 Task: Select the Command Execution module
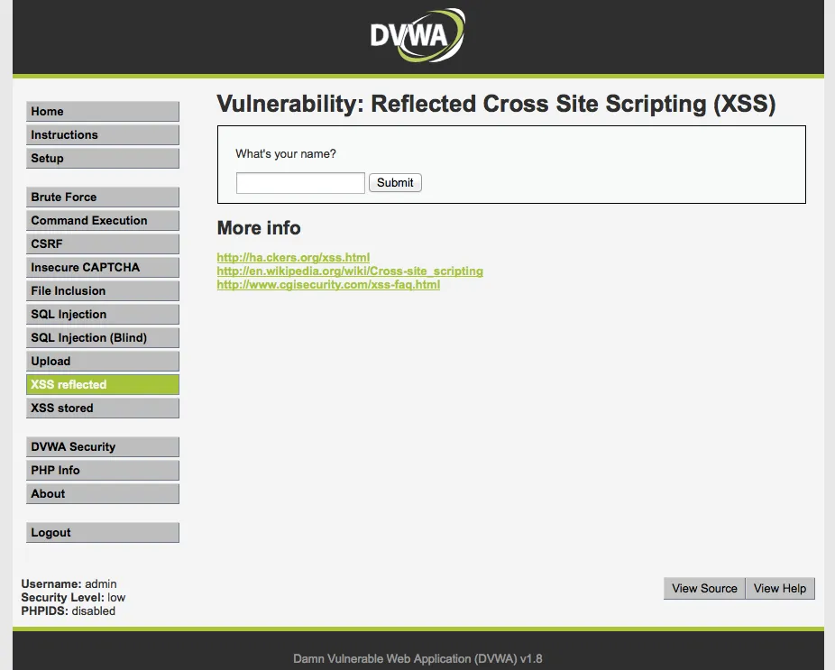[x=102, y=220]
